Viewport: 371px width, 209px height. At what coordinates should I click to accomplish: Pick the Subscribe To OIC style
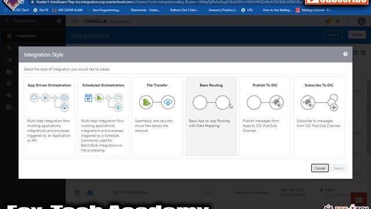[x=319, y=116]
